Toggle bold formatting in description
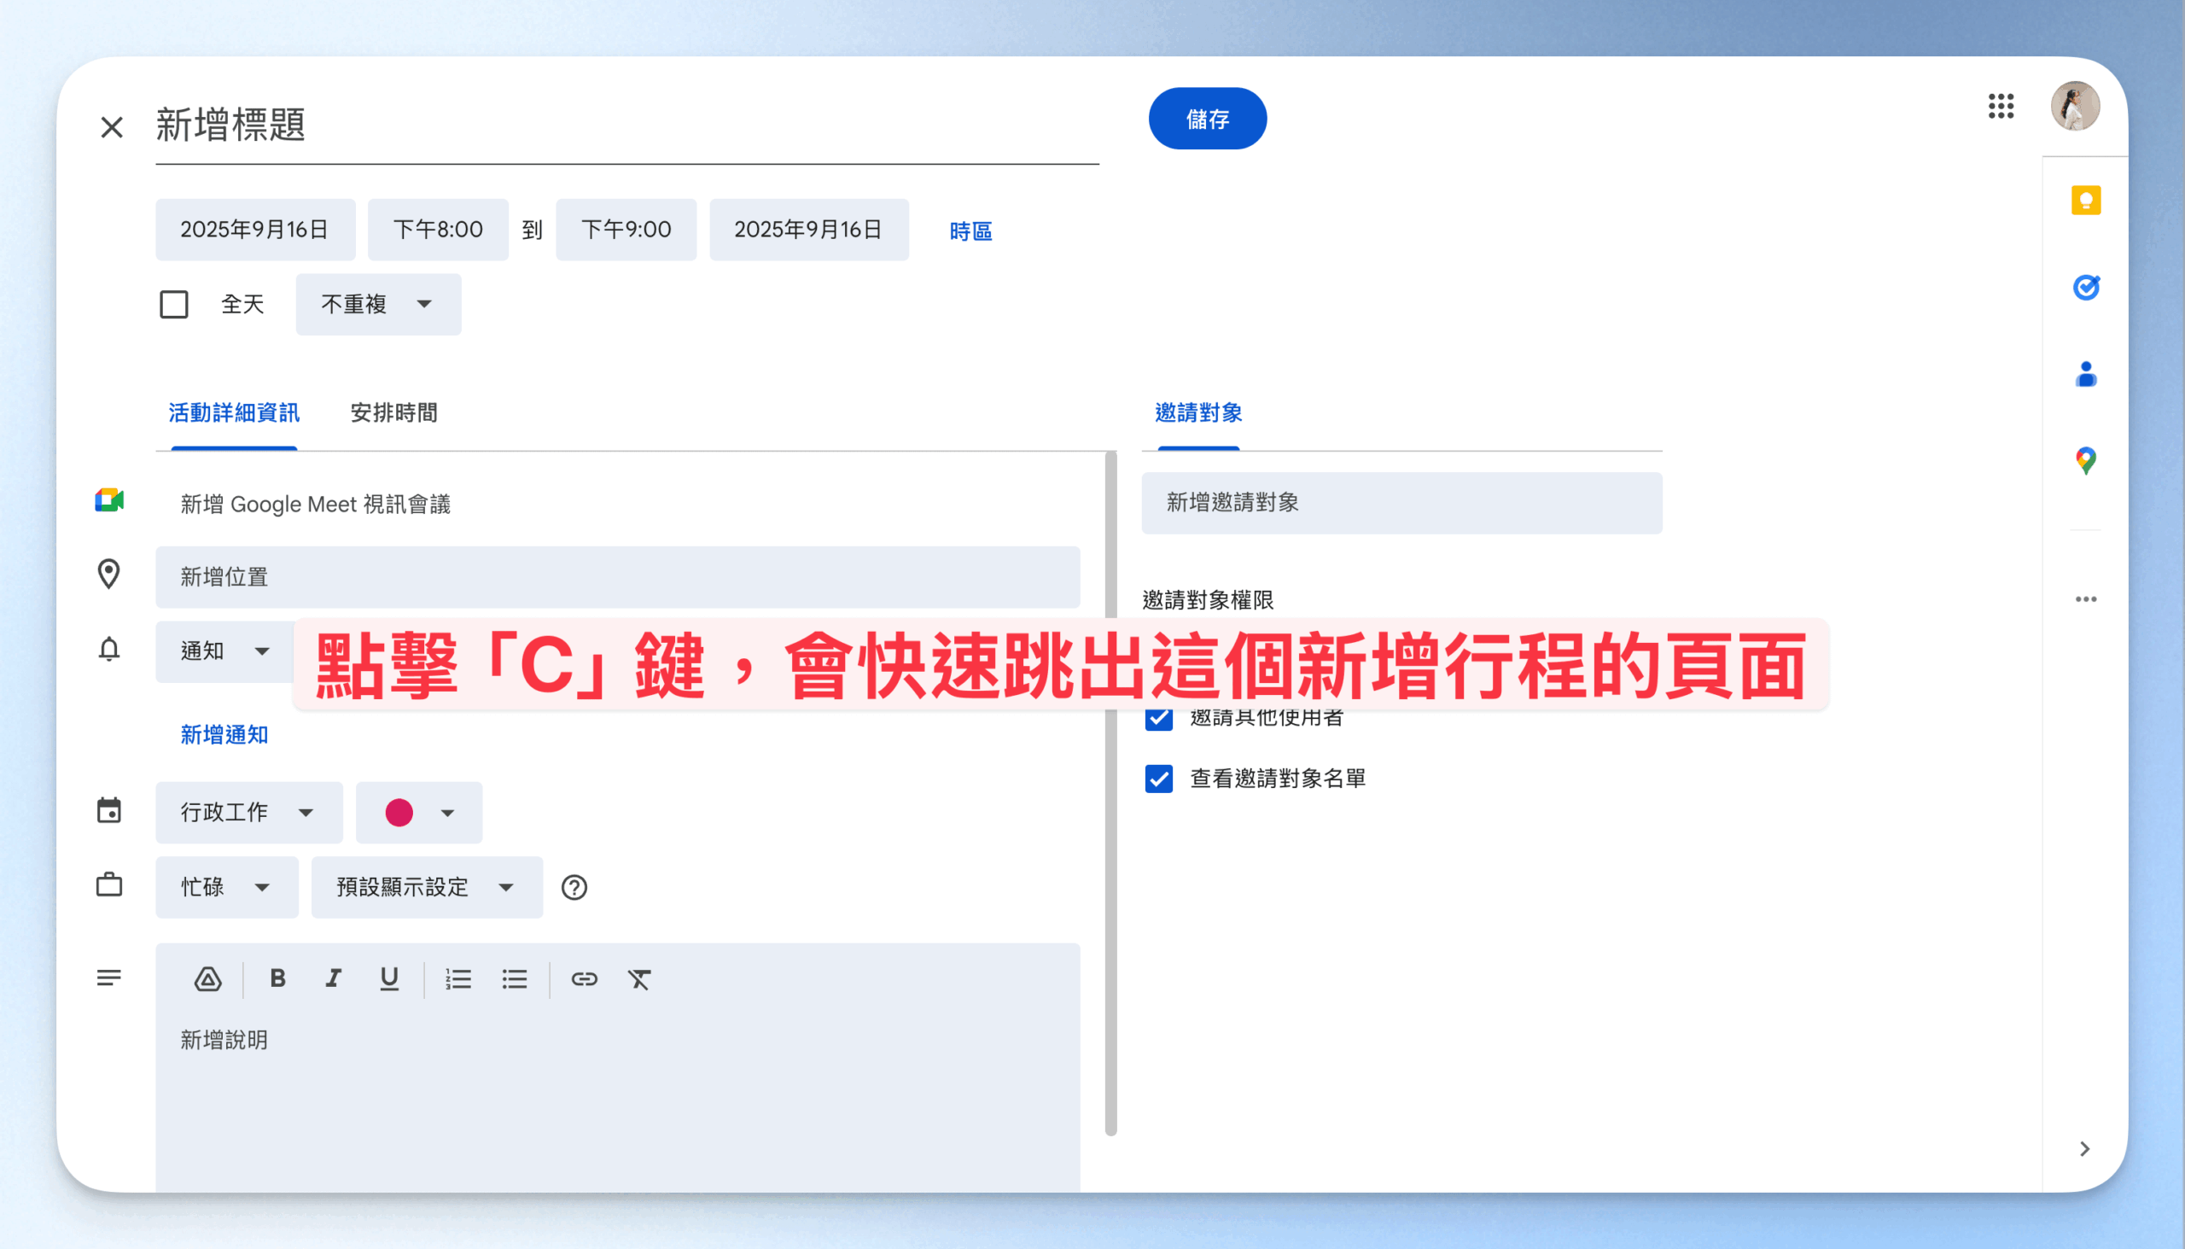The image size is (2185, 1249). coord(277,978)
